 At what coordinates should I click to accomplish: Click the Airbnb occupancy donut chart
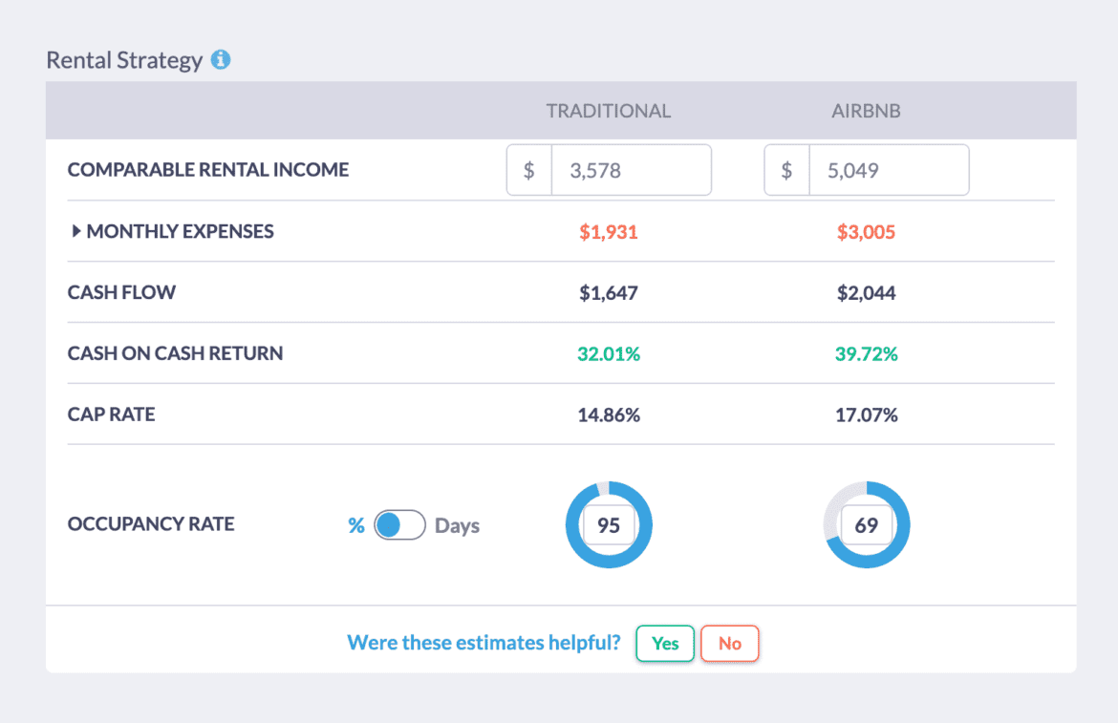[x=867, y=524]
